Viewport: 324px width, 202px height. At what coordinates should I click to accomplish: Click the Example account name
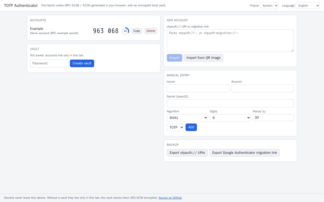pyautogui.click(x=37, y=29)
